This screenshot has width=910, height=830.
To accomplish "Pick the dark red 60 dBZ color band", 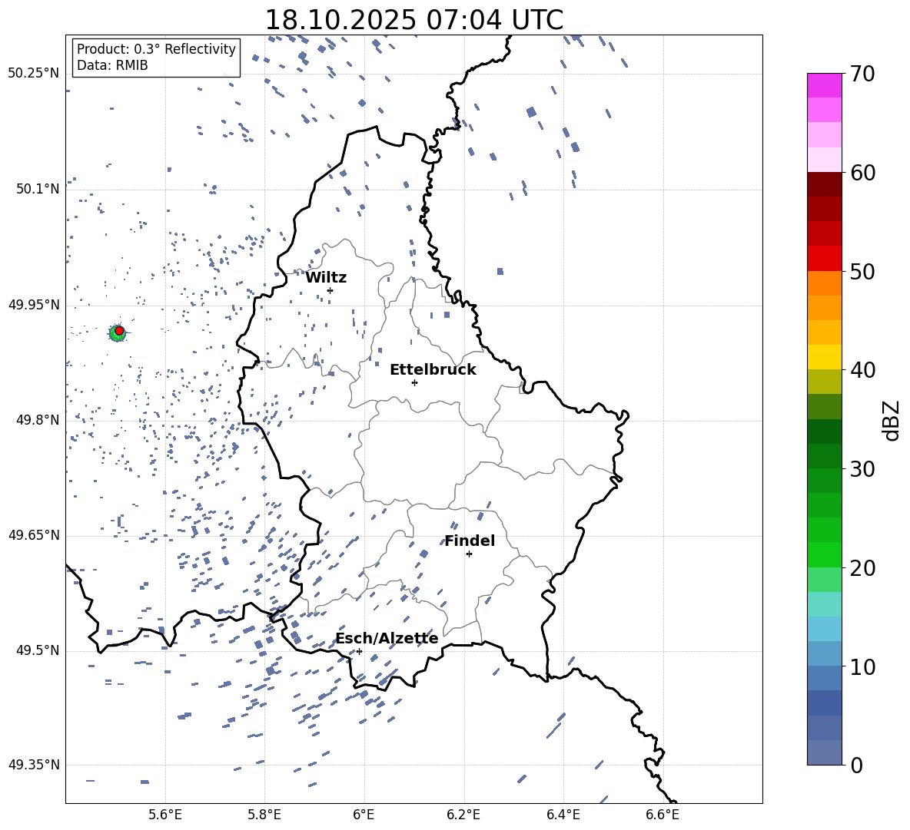I will point(824,184).
